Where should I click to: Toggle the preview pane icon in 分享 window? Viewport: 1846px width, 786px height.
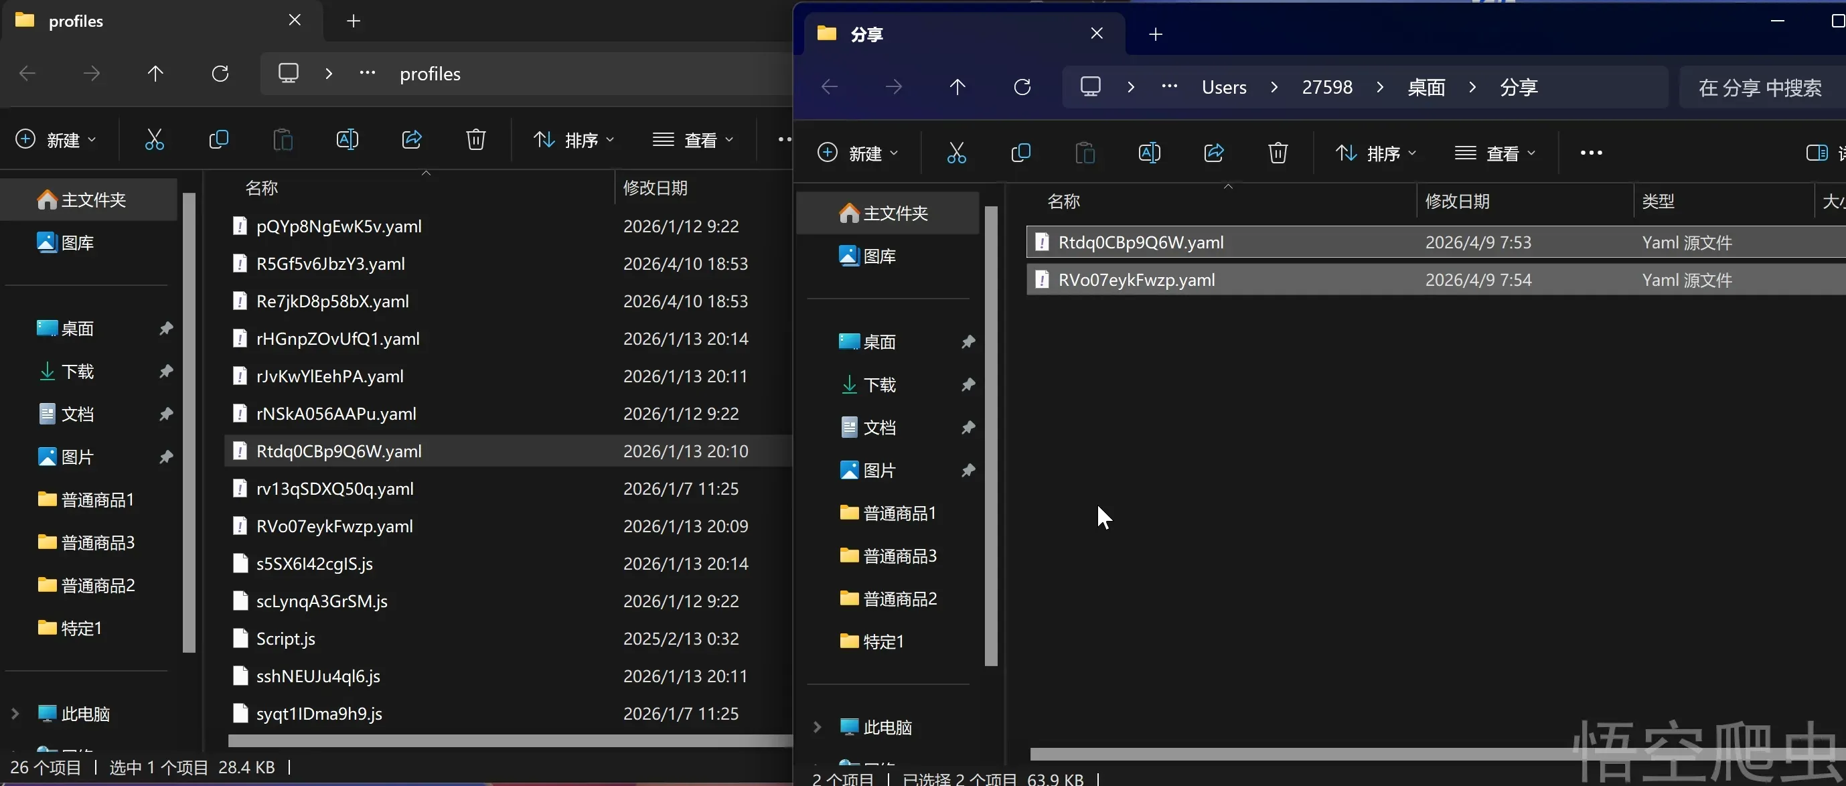coord(1816,153)
